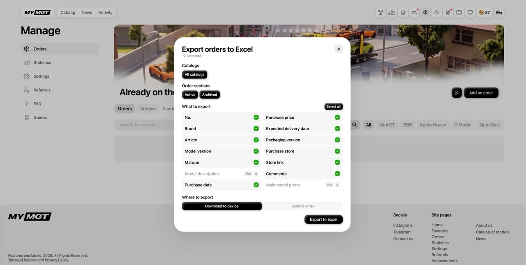Screen dimensions: 526x265
Task: Select the Orders tab above the search
Action: (x=125, y=108)
